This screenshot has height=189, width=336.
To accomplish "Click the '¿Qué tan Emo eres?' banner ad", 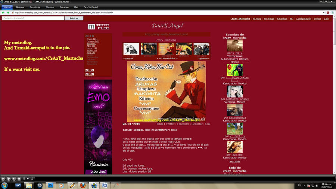I will [98, 127].
